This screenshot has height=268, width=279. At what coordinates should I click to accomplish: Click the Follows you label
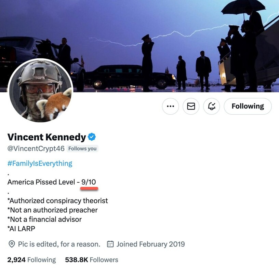tap(82, 149)
